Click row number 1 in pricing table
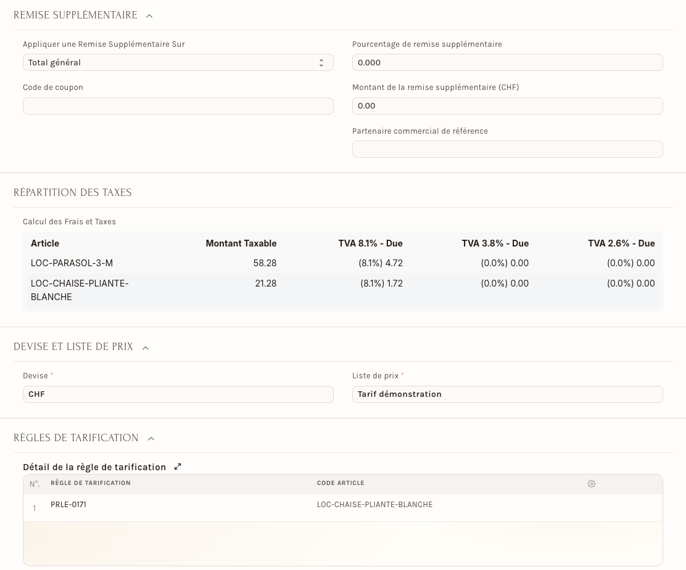The height and width of the screenshot is (570, 686). [x=35, y=508]
